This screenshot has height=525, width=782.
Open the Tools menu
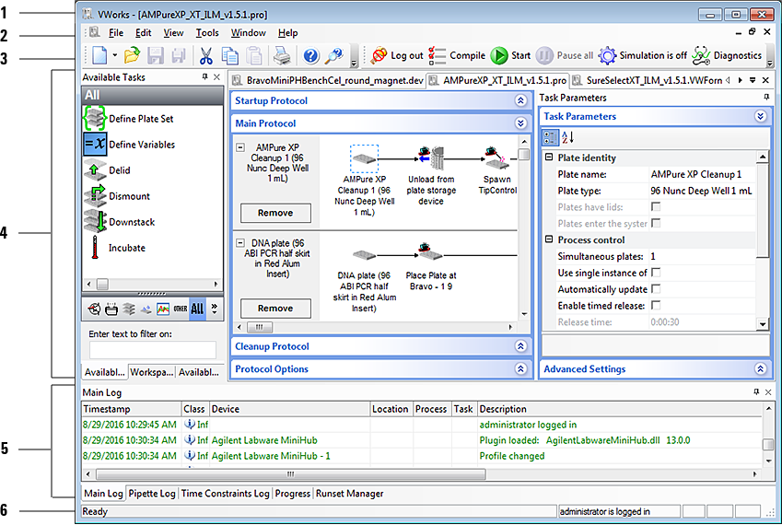pyautogui.click(x=207, y=33)
